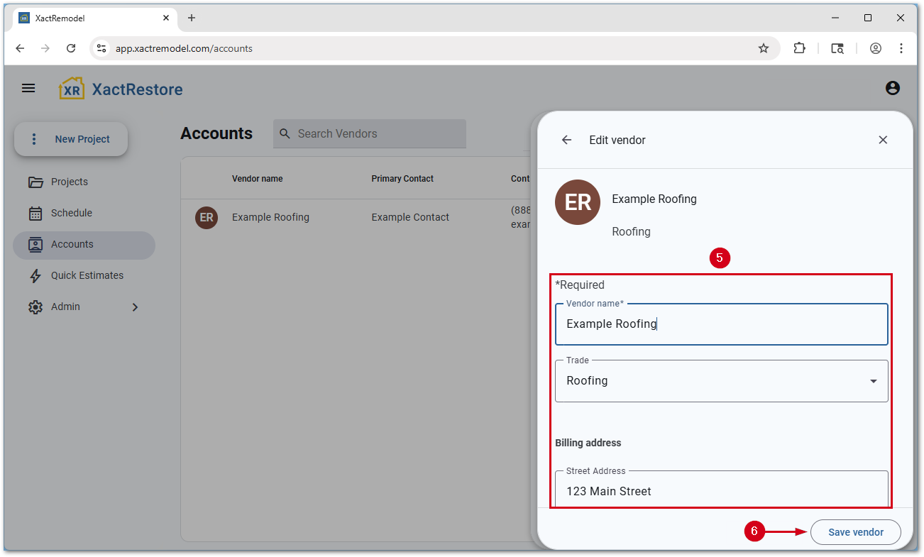Click the New Project button
The width and height of the screenshot is (924, 557).
(x=71, y=139)
